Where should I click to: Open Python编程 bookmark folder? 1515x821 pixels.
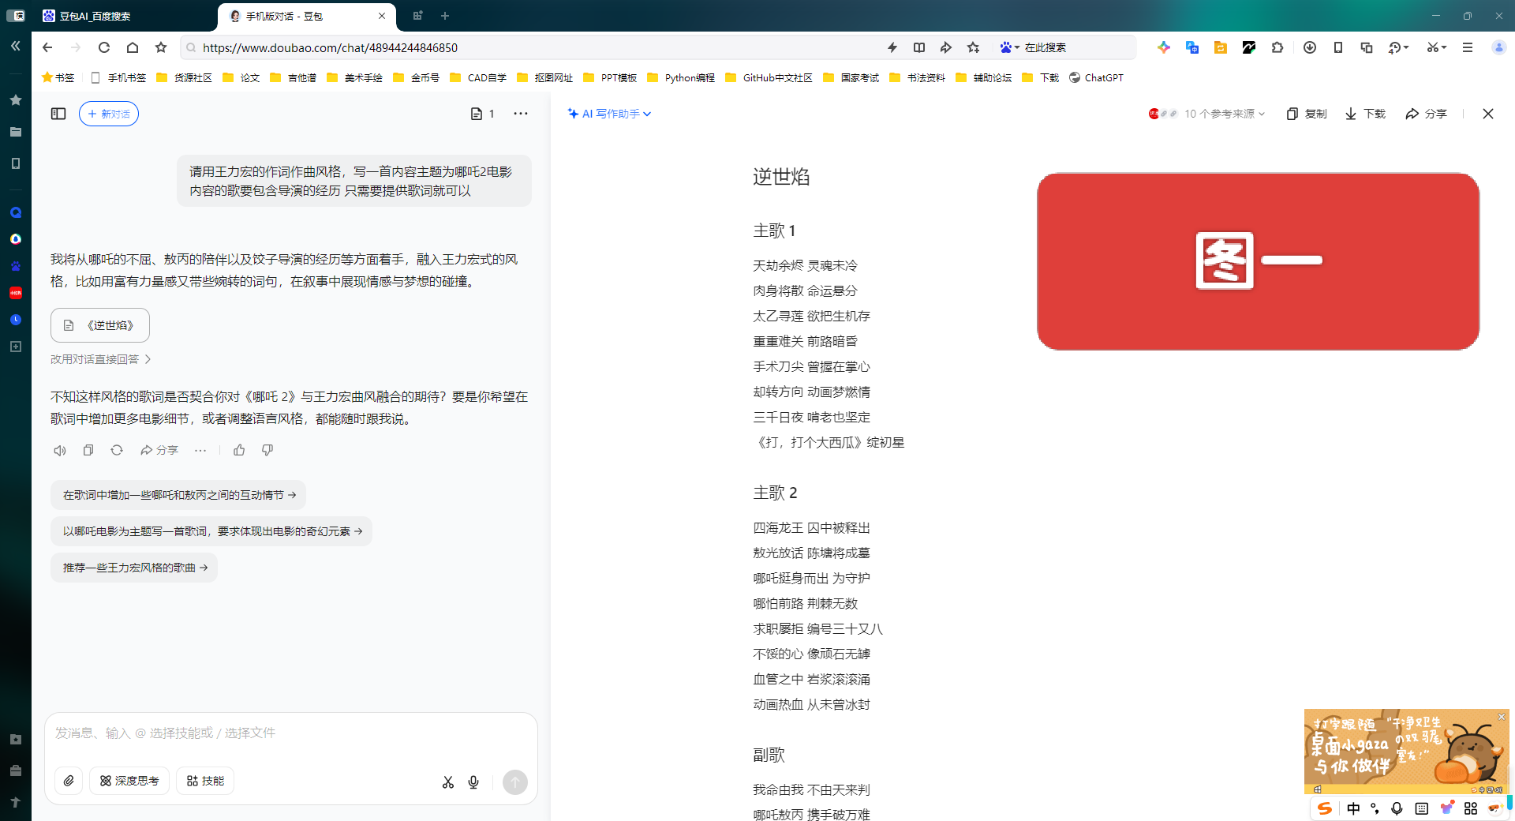pyautogui.click(x=681, y=77)
